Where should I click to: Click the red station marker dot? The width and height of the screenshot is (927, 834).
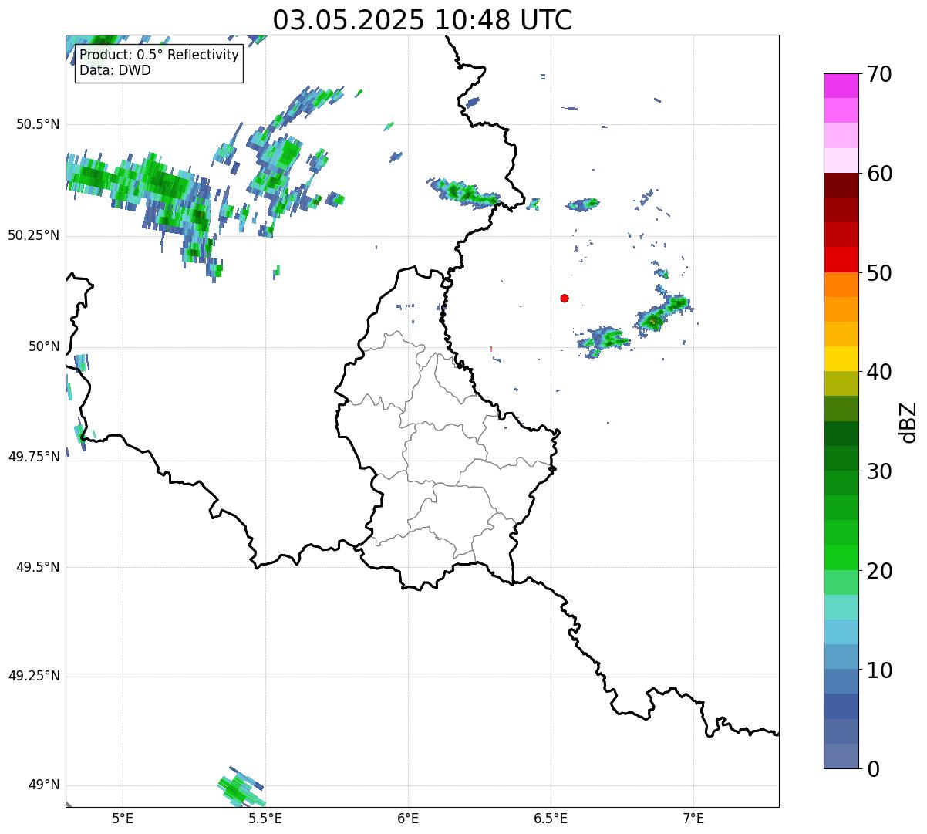pos(565,298)
